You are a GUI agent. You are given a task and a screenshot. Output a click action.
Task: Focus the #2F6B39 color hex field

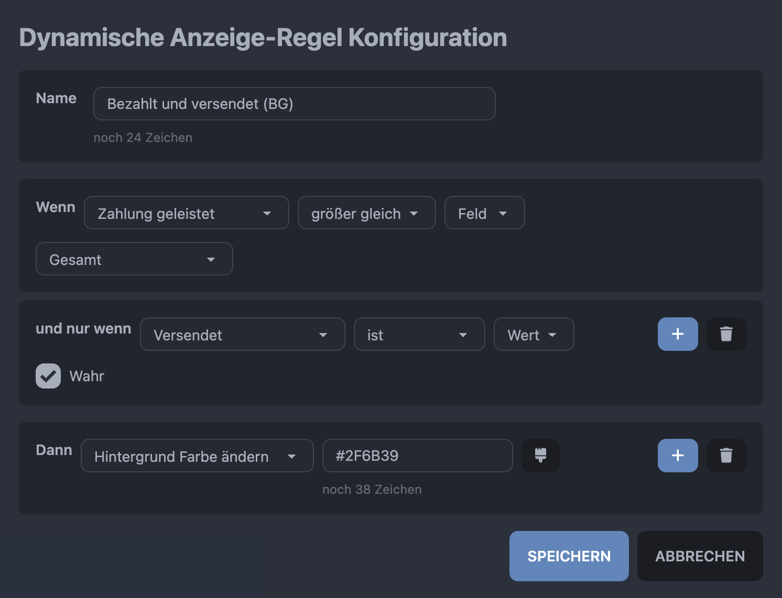[417, 456]
